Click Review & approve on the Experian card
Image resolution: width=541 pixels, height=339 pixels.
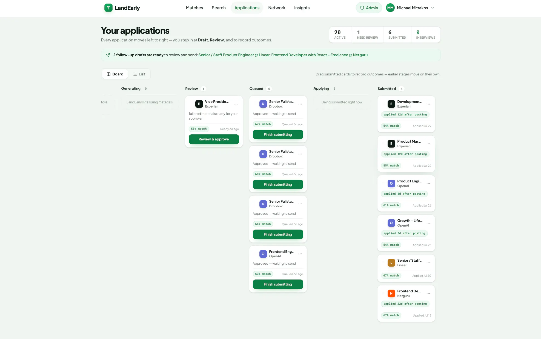pyautogui.click(x=214, y=139)
